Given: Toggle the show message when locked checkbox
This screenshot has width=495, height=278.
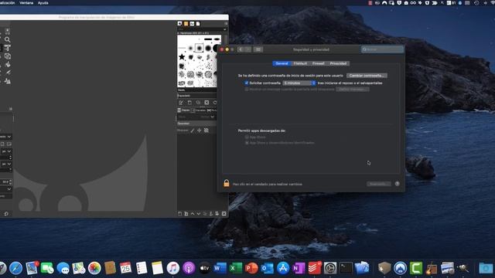Looking at the screenshot, I should coord(247,90).
